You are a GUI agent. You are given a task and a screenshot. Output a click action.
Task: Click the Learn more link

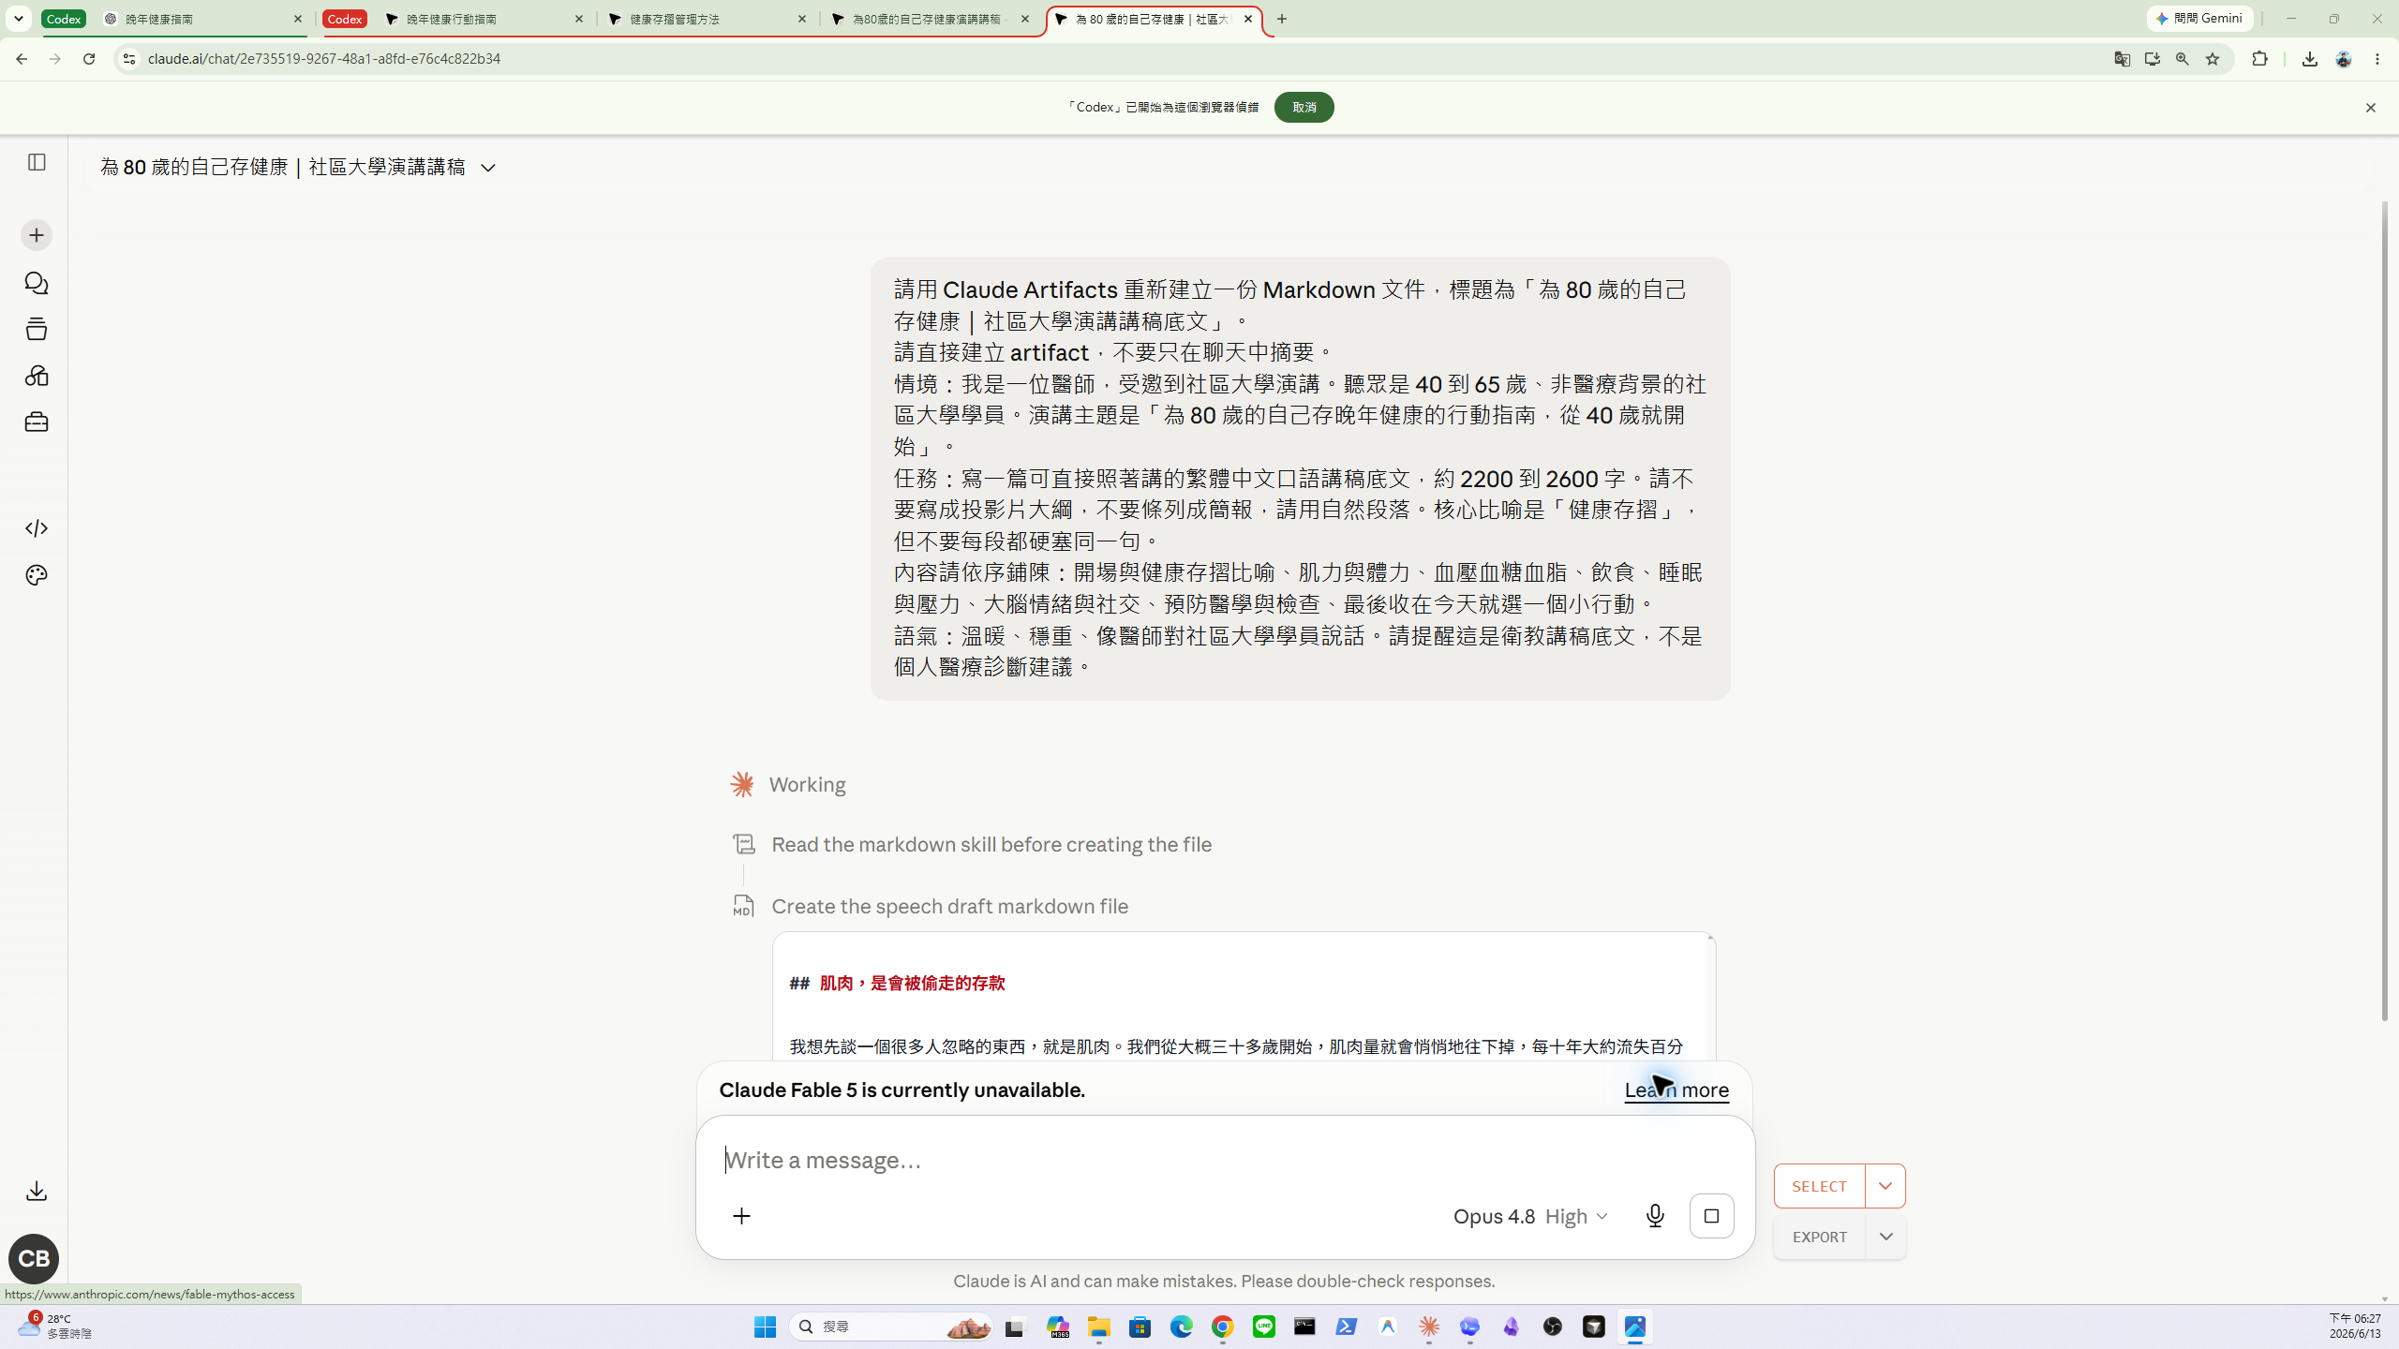tap(1676, 1090)
